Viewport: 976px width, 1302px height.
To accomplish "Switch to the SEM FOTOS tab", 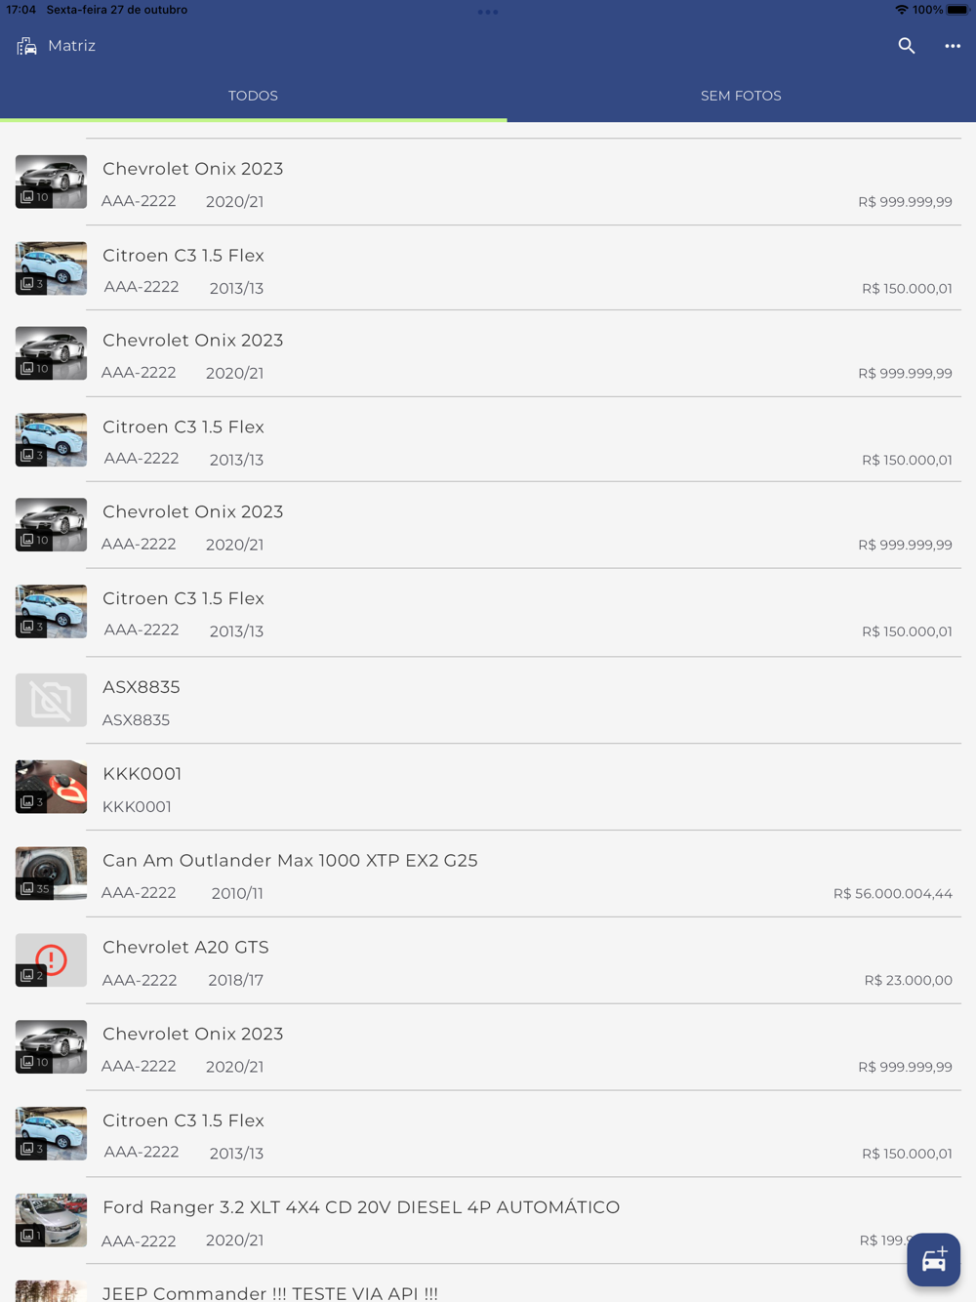I will tap(741, 96).
